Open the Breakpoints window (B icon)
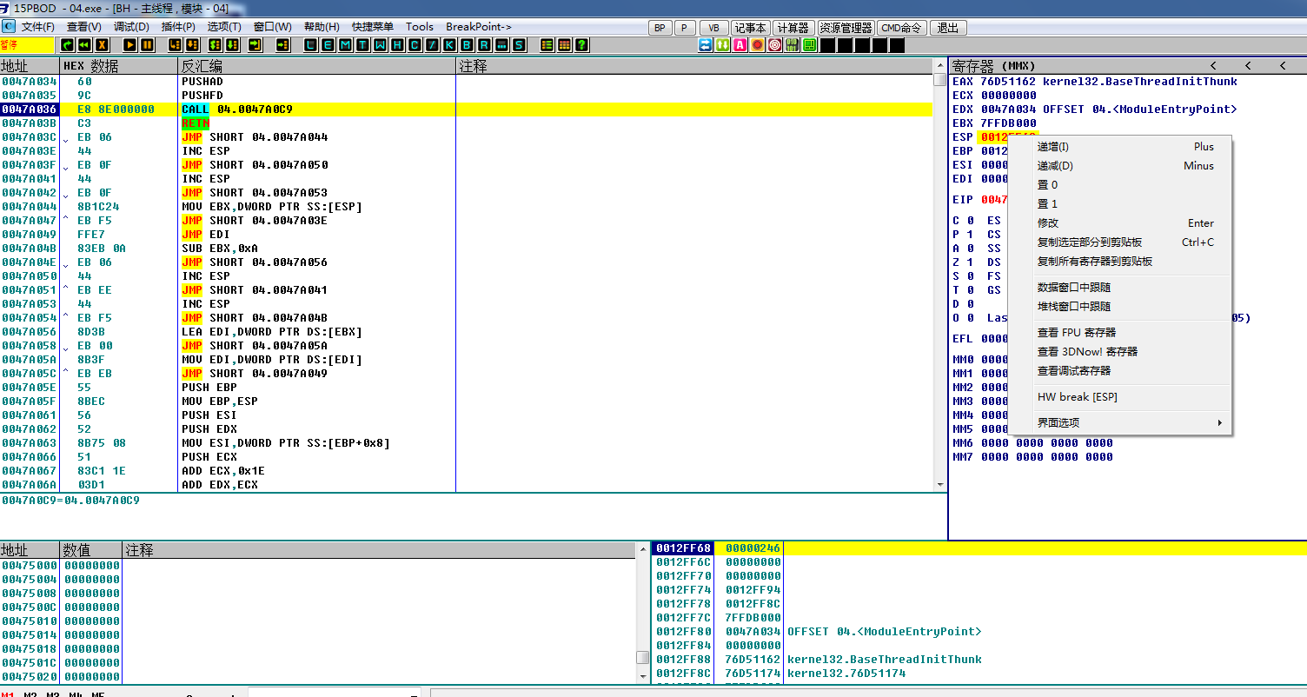Viewport: 1307px width, 697px height. (x=467, y=45)
